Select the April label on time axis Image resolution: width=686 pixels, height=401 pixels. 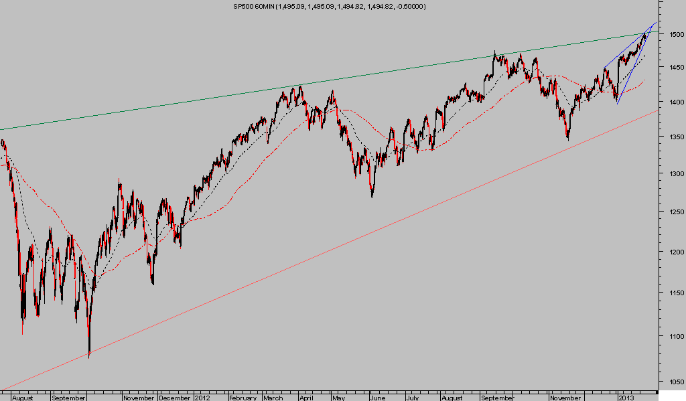[307, 397]
